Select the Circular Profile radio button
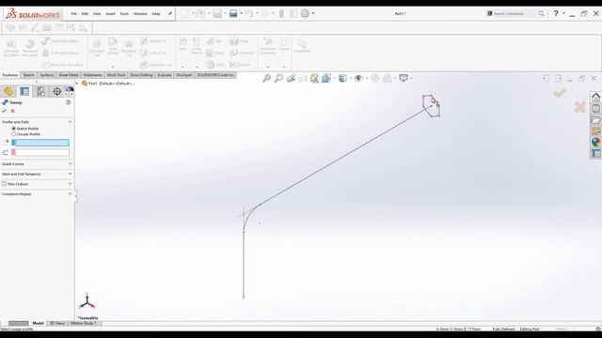Screen dimensions: 602x338 tap(14, 134)
